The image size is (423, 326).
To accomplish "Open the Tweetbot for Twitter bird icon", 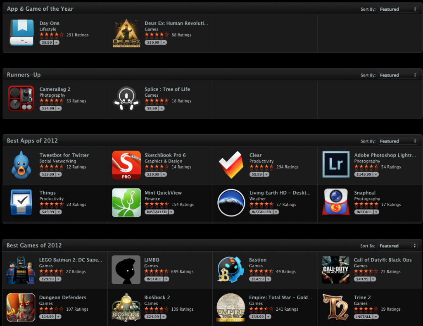I will [21, 165].
